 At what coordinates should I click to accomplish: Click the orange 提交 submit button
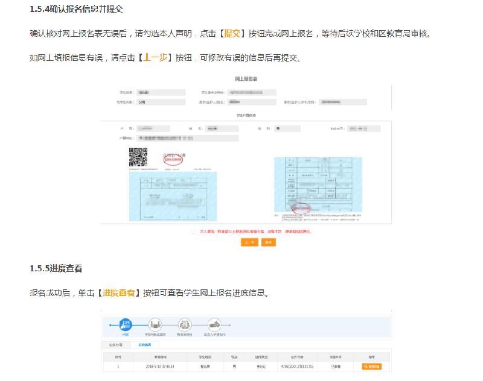(x=269, y=242)
